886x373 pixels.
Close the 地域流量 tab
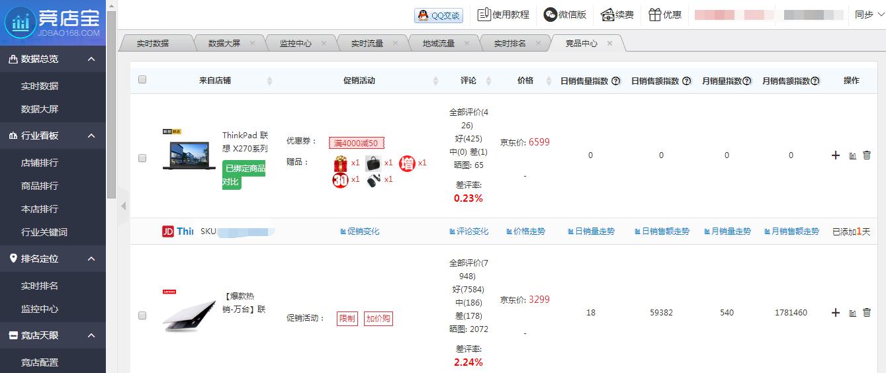point(467,43)
